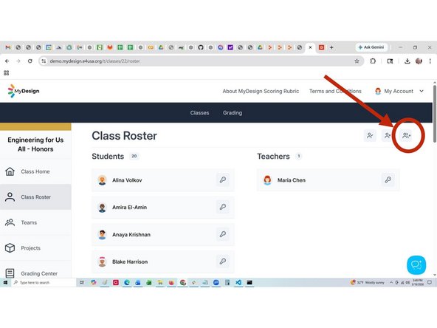Image resolution: width=437 pixels, height=328 pixels.
Task: Click the My Account avatar
Action: point(378,91)
